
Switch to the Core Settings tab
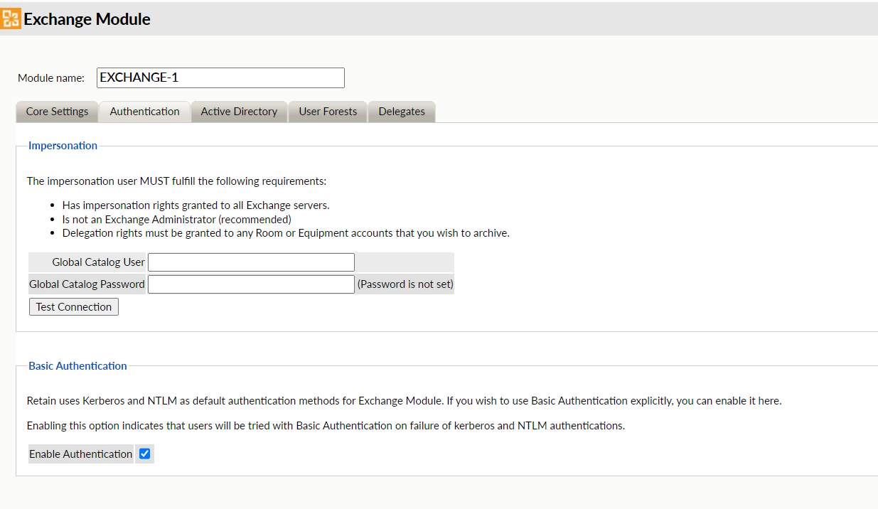point(57,112)
